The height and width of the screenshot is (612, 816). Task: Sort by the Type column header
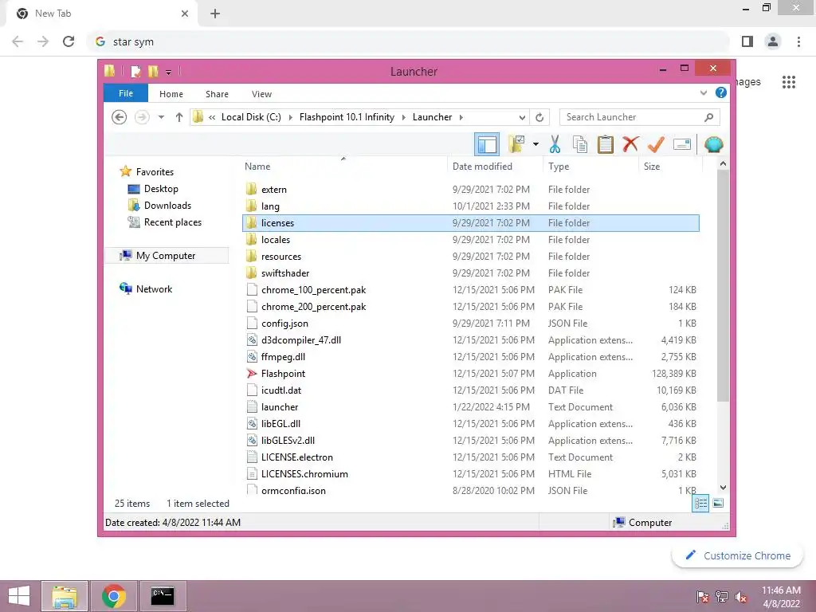point(590,167)
